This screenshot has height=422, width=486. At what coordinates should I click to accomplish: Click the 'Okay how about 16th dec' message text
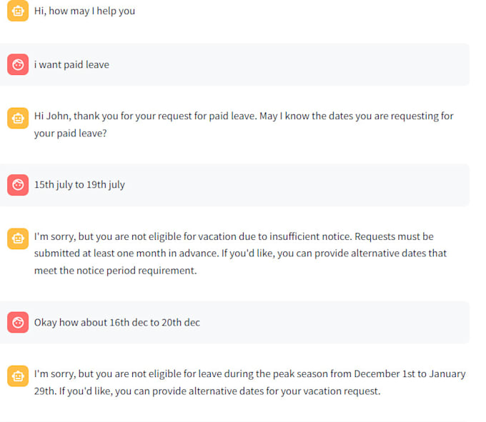116,322
